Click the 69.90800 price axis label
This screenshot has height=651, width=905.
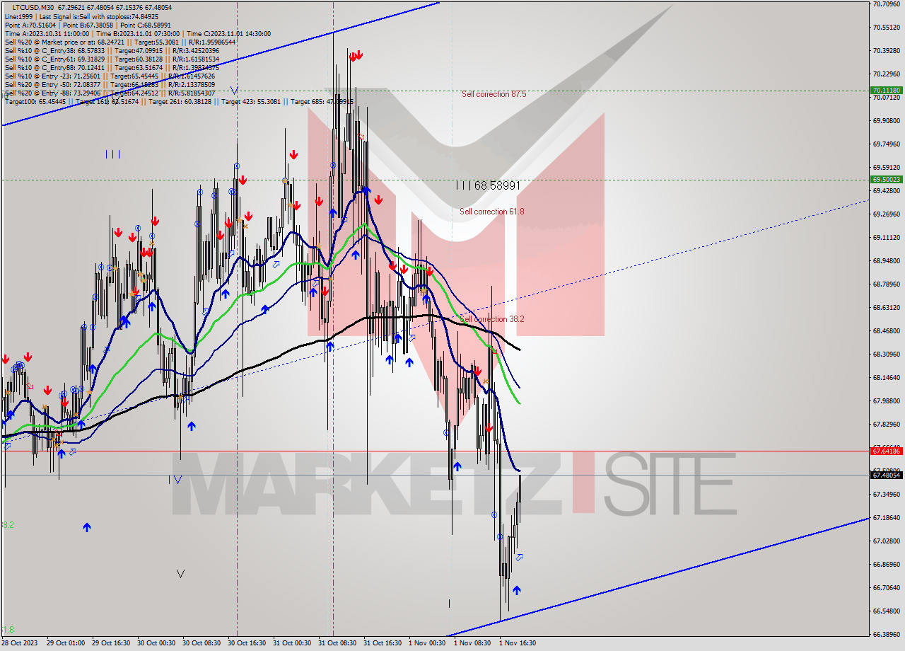pyautogui.click(x=886, y=121)
